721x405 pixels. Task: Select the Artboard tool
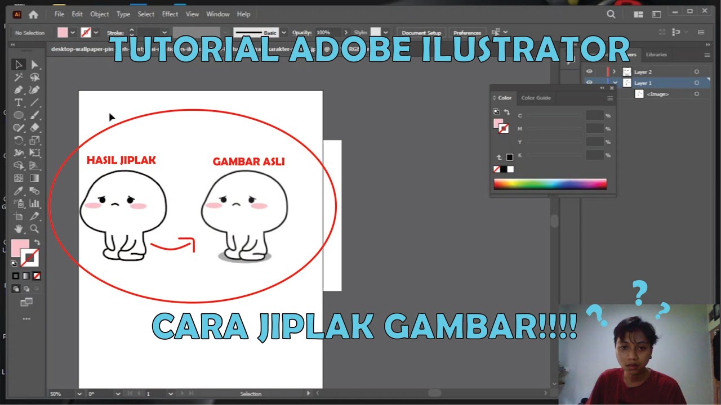pos(19,216)
